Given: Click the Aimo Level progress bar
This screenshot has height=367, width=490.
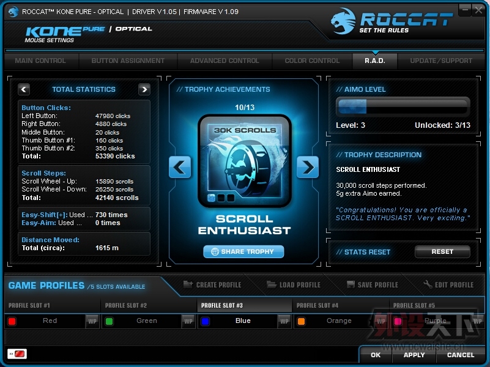Looking at the screenshot, I should pyautogui.click(x=403, y=106).
